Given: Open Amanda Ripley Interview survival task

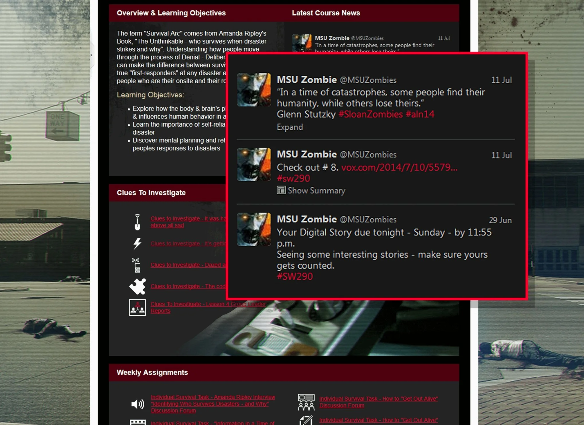Looking at the screenshot, I should (x=213, y=397).
